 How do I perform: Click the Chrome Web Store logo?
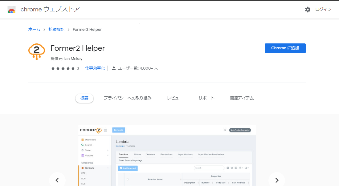tap(11, 10)
